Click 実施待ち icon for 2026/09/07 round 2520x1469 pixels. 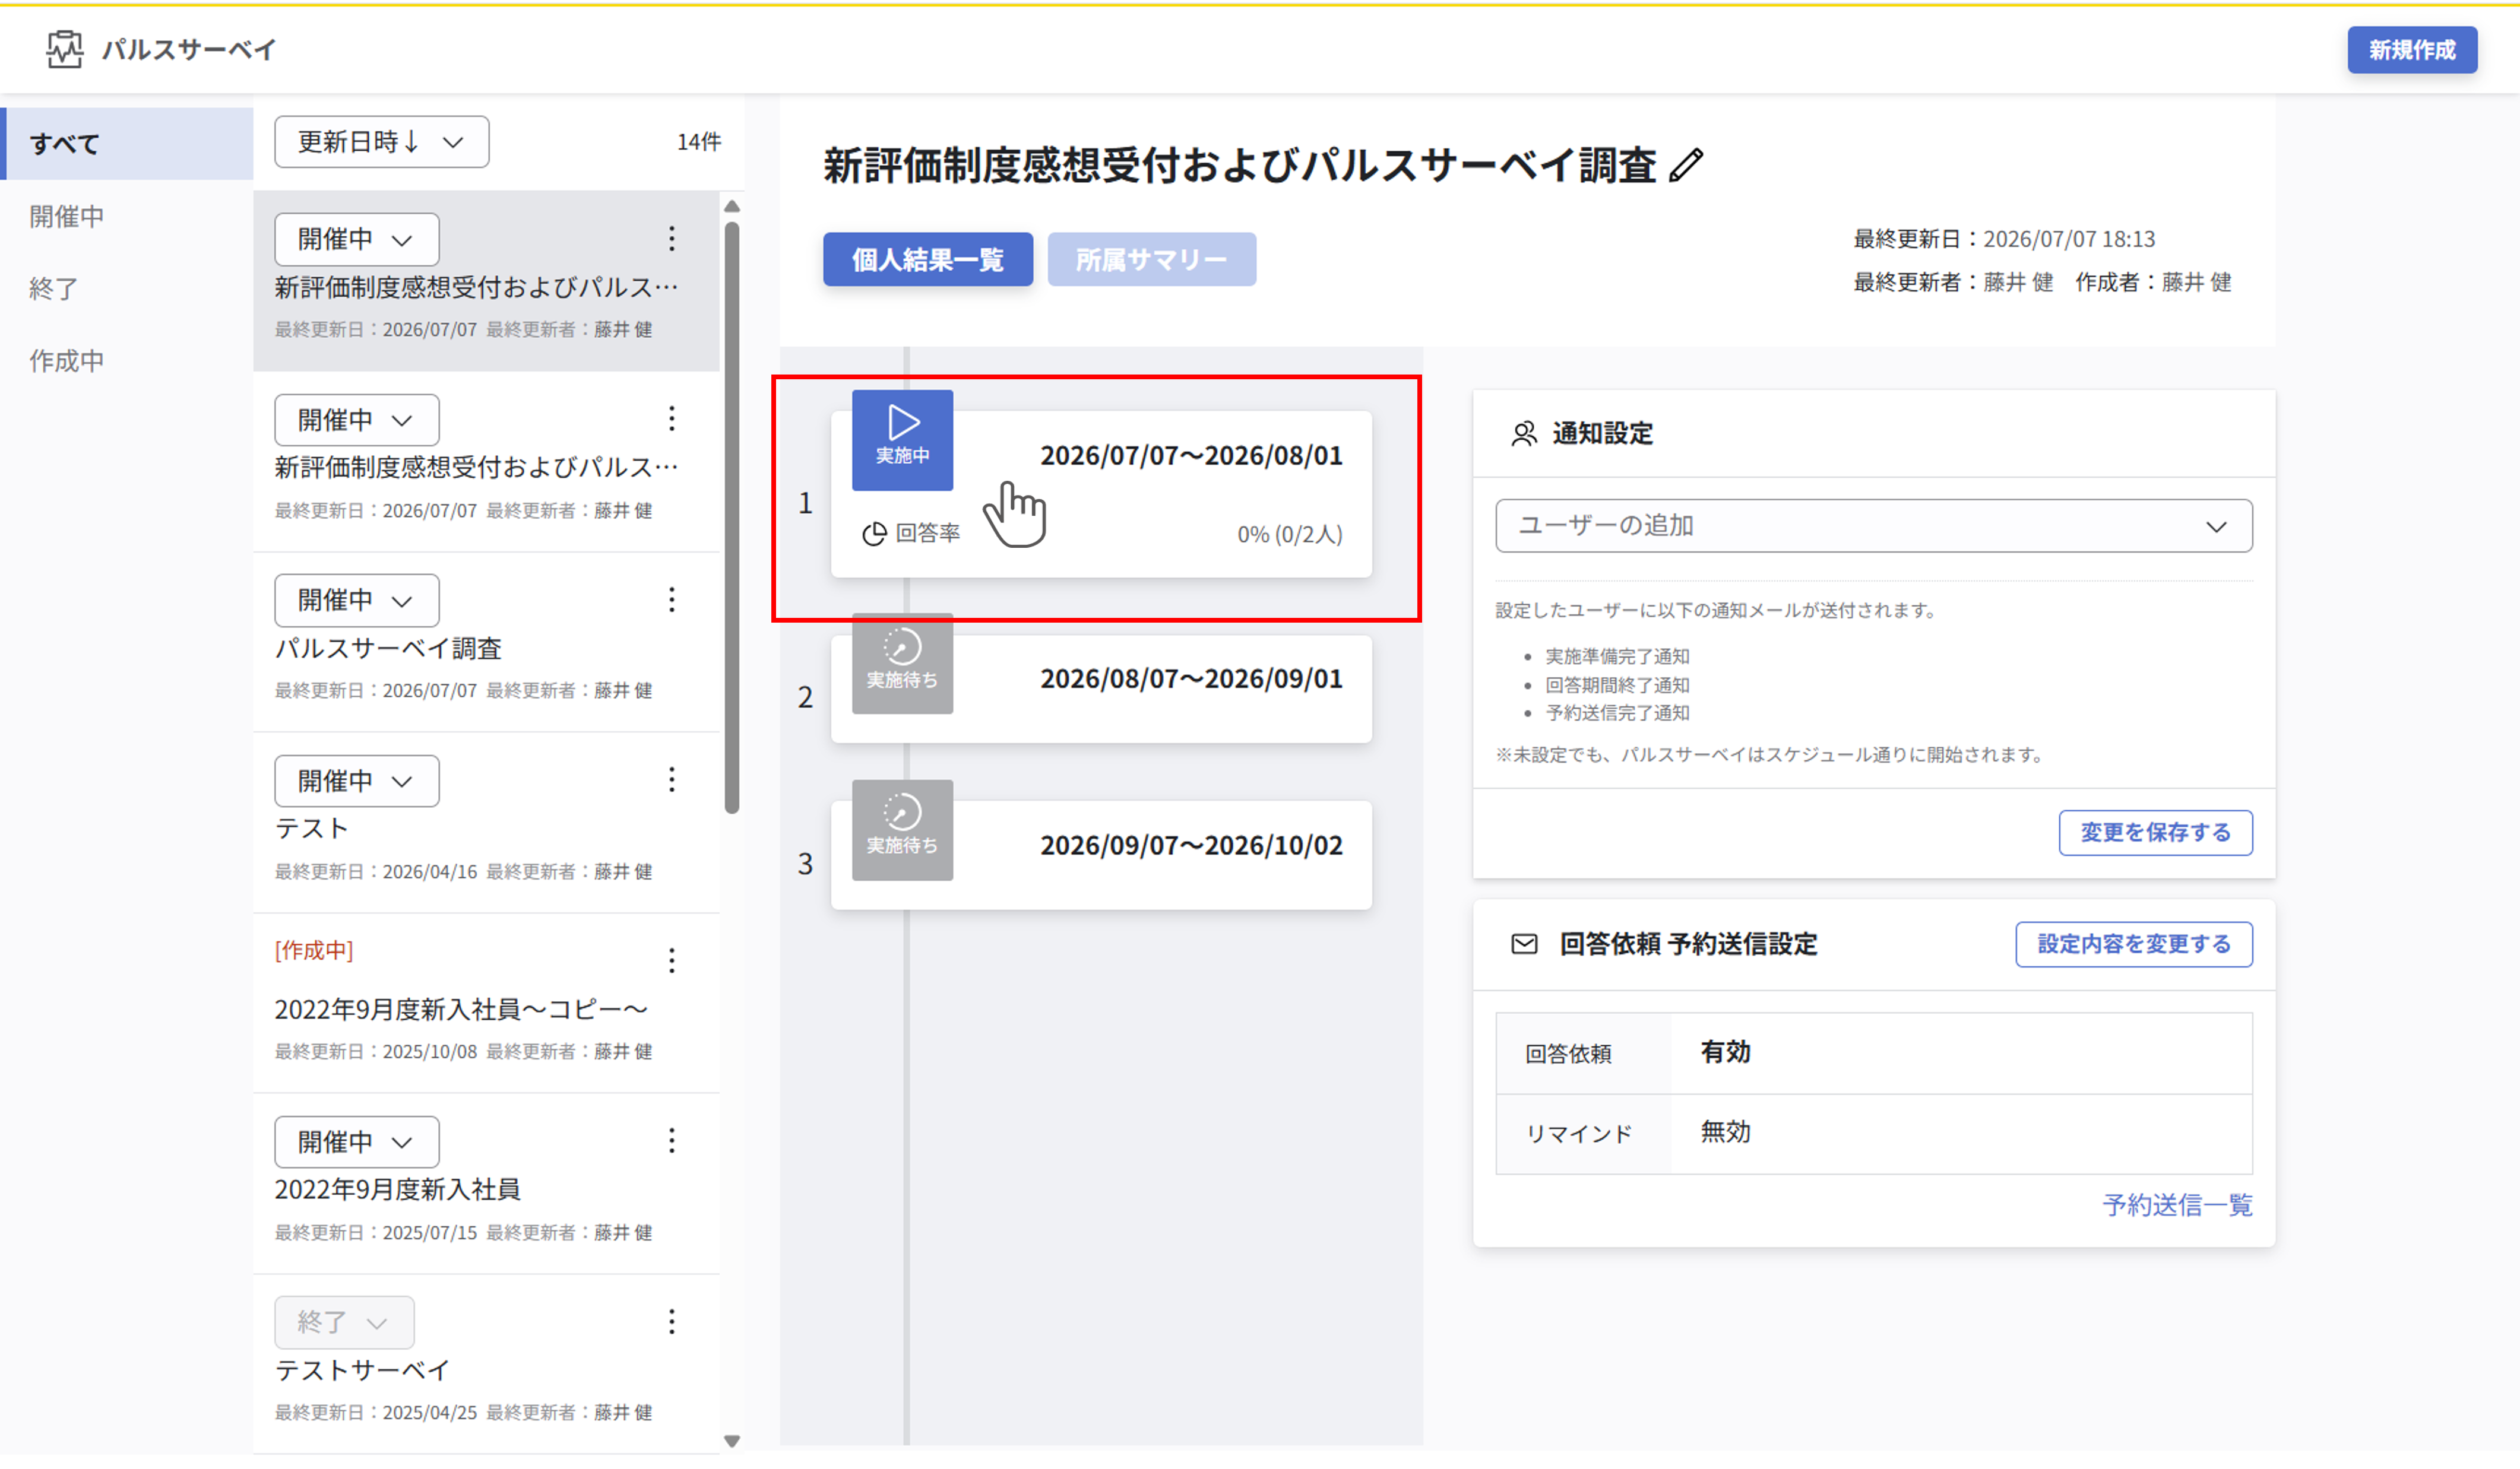click(x=902, y=829)
